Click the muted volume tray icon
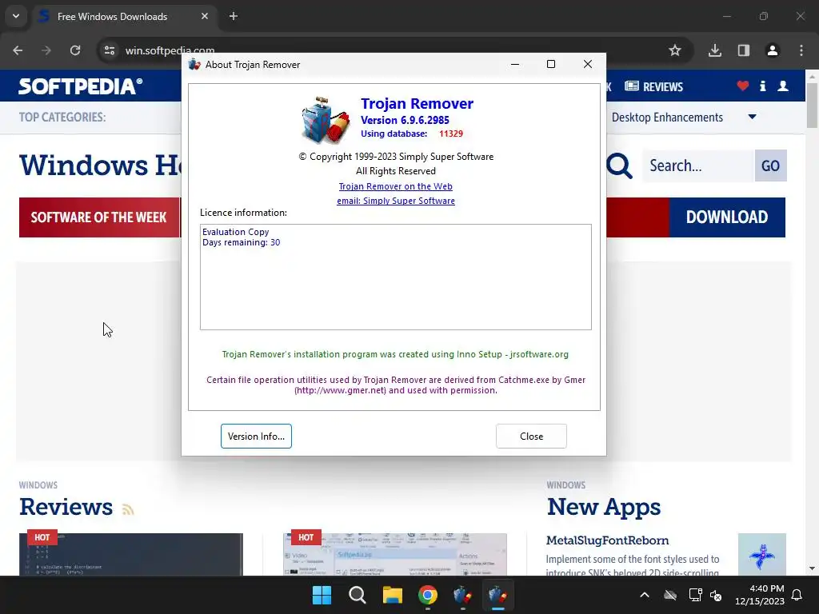819x614 pixels. click(x=716, y=595)
